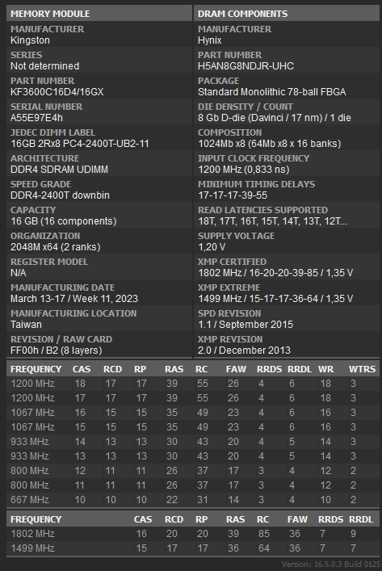Viewport: 382px width, 571px height.
Task: Select the 1200 MHz CAS 18 timing row
Action: click(x=193, y=384)
